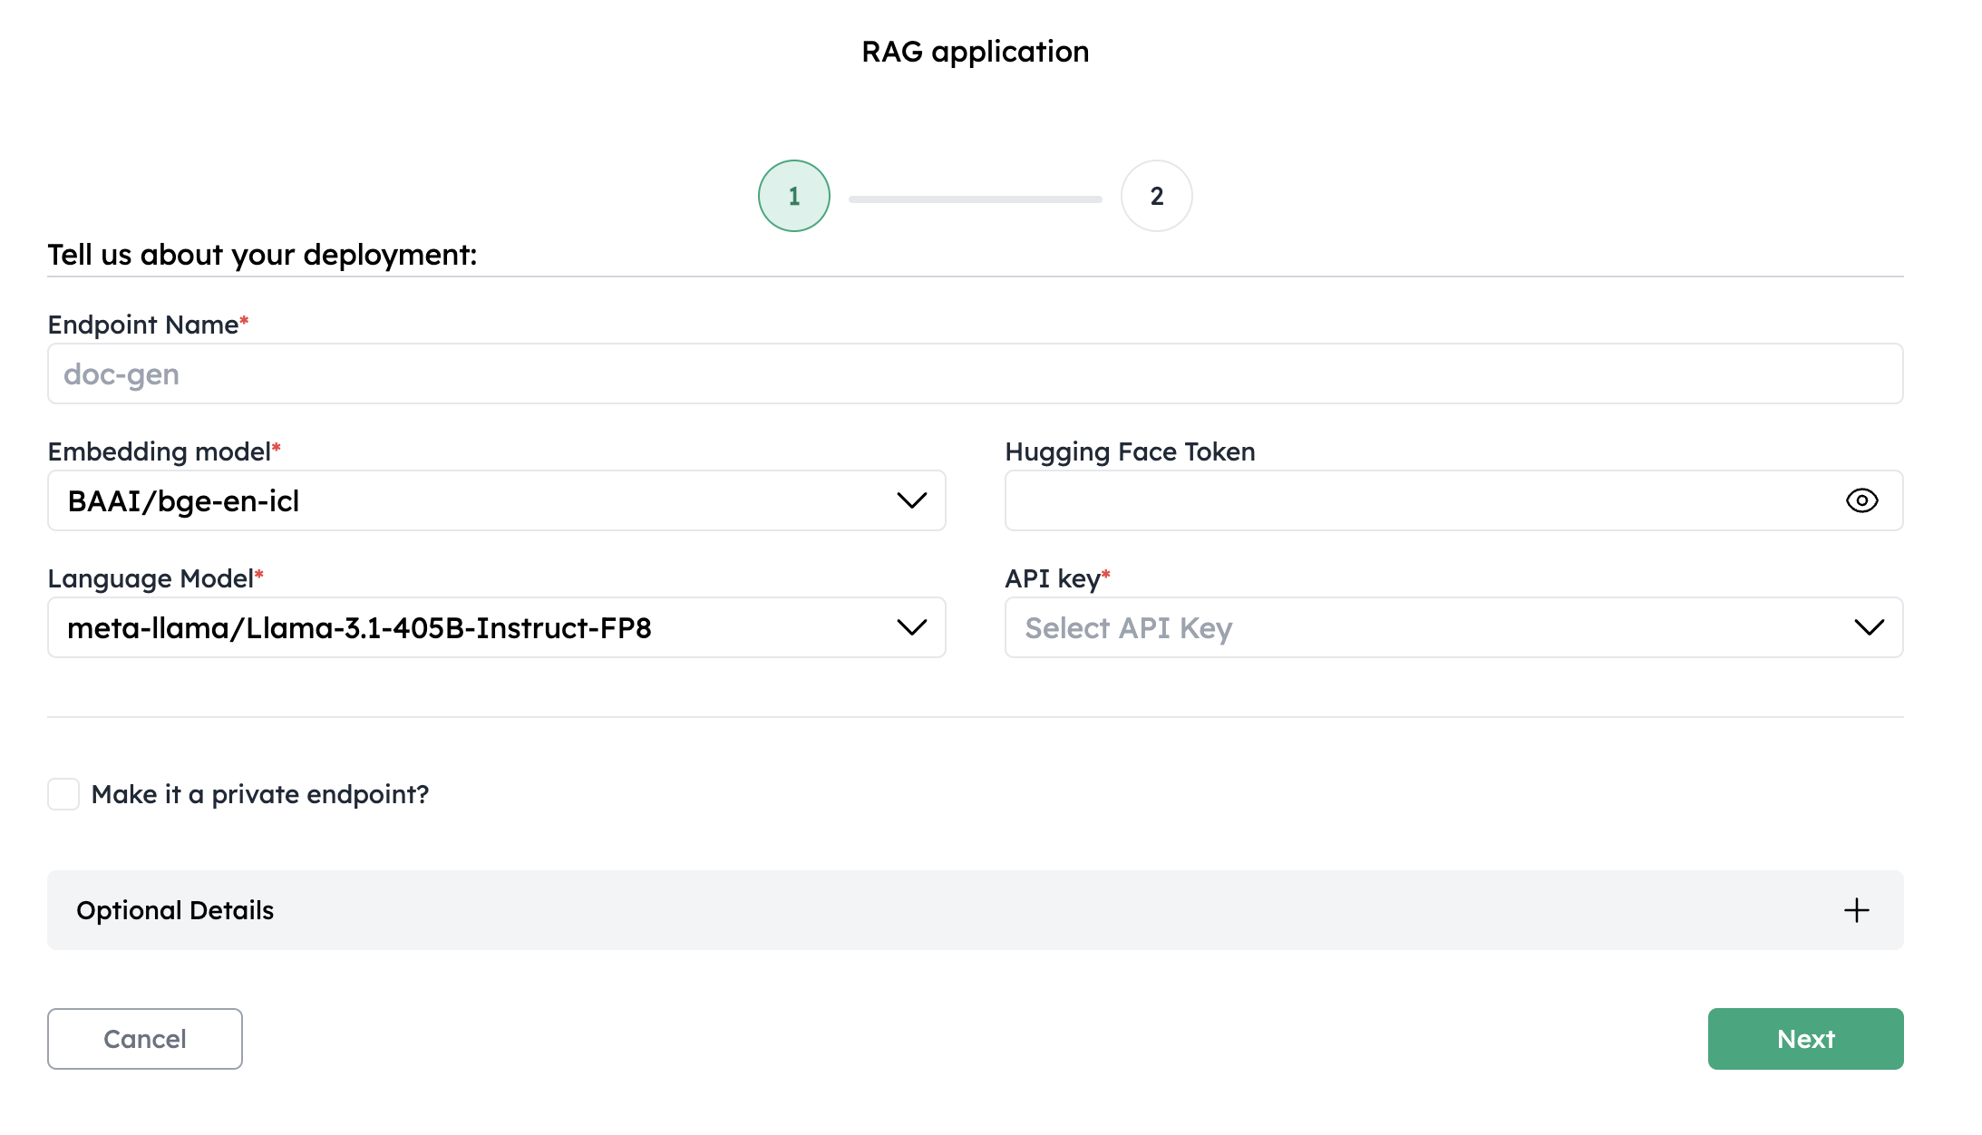1982x1135 pixels.
Task: Open the Select API Key dropdown
Action: coord(1454,627)
